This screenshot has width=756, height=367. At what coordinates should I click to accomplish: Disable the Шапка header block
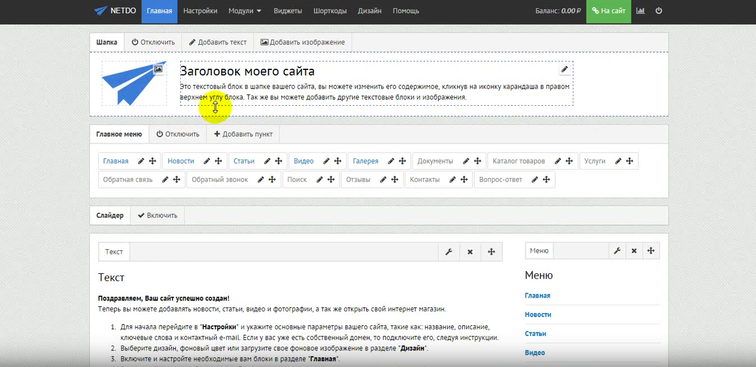point(153,42)
